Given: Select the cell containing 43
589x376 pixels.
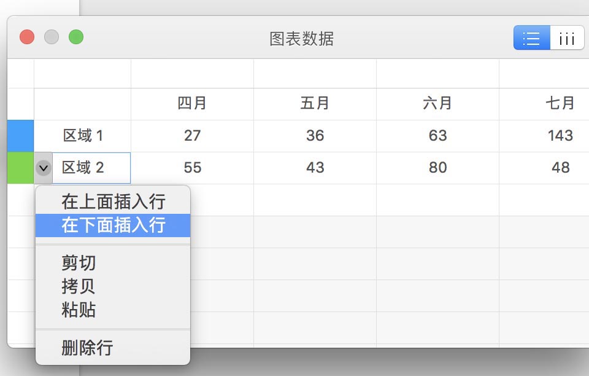Looking at the screenshot, I should click(x=315, y=168).
